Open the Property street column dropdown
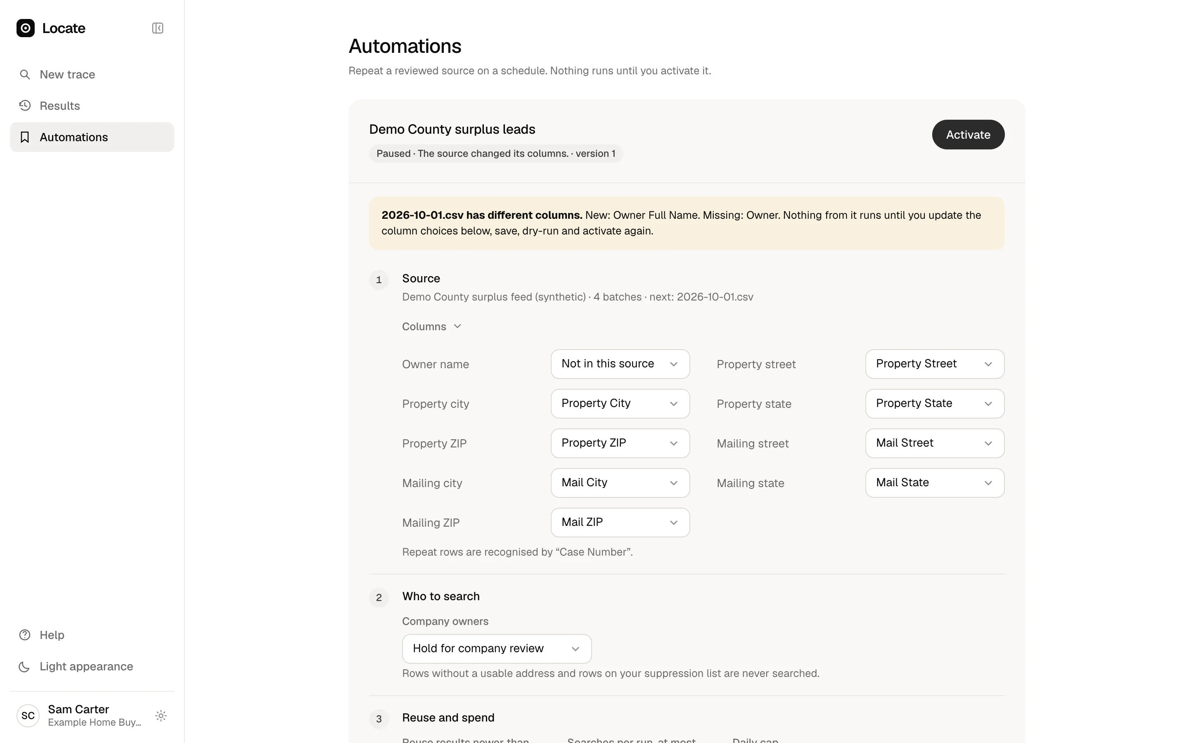Viewport: 1189px width, 743px height. click(x=935, y=364)
